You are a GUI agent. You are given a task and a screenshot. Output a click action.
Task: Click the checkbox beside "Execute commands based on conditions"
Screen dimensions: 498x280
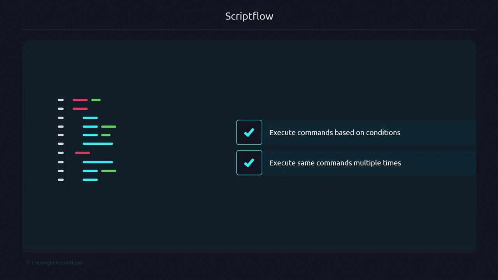[x=249, y=133]
